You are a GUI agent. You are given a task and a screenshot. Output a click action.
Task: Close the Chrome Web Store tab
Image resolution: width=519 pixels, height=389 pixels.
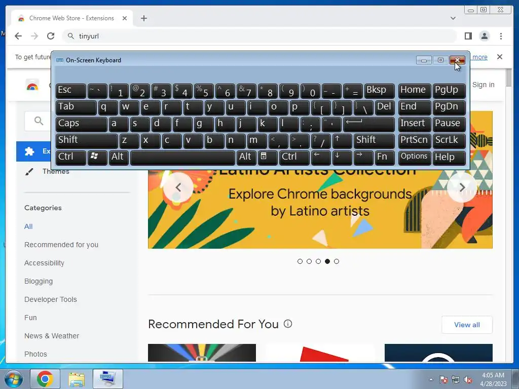[x=125, y=18]
